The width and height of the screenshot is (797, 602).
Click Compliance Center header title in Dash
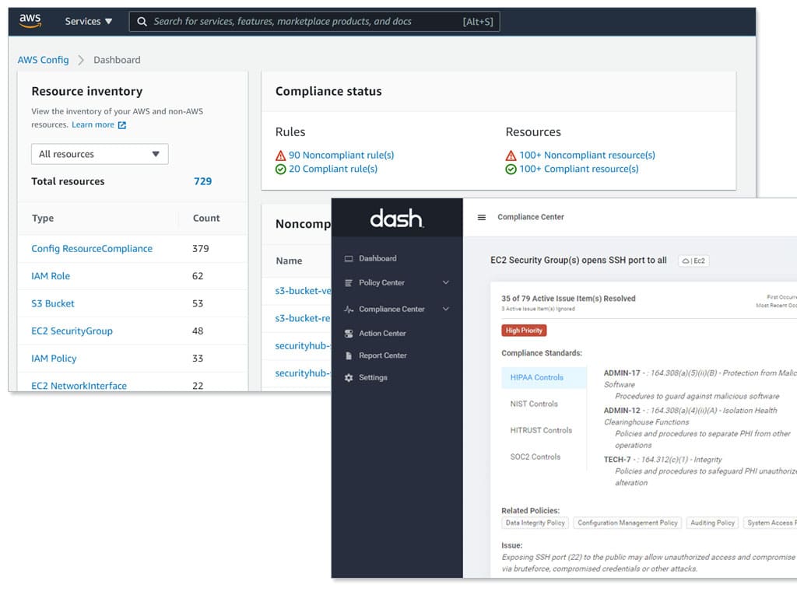click(x=531, y=217)
